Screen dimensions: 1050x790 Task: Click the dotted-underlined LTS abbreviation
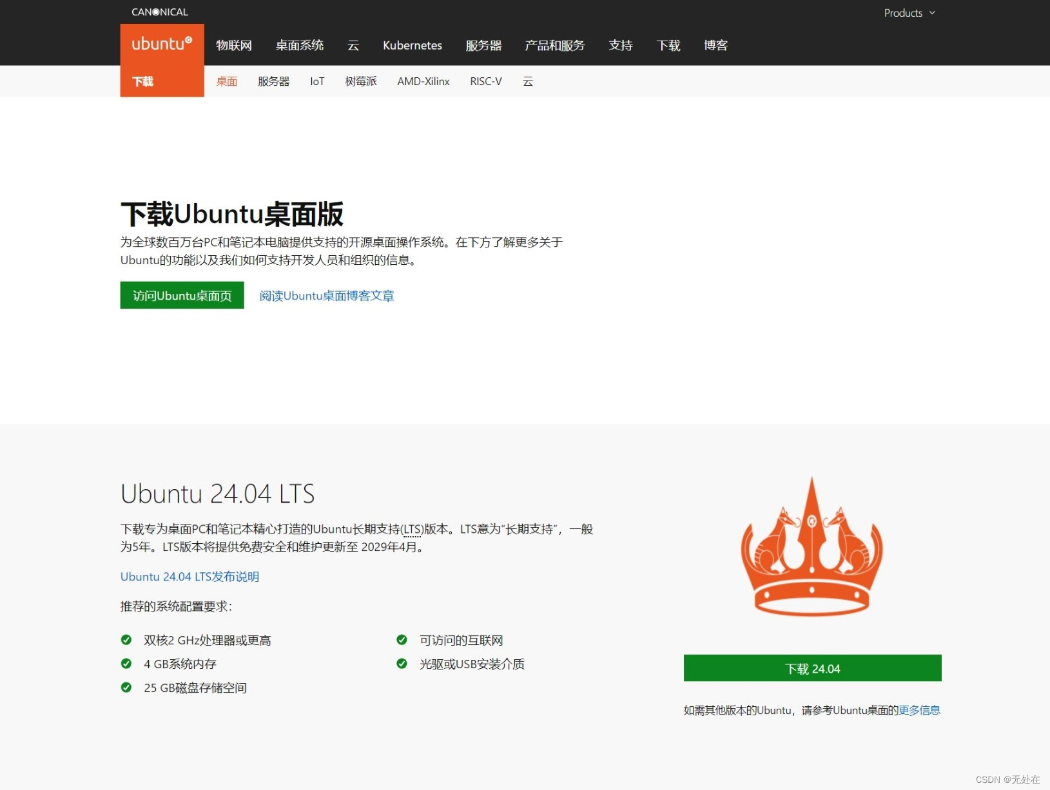(412, 529)
